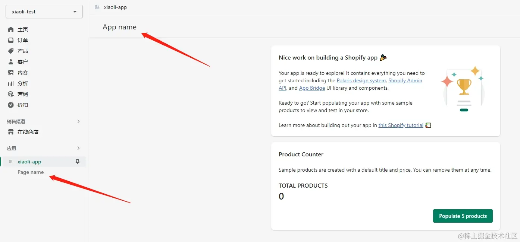
Task: Click the app icon in the top breadcrumb
Action: (x=97, y=7)
